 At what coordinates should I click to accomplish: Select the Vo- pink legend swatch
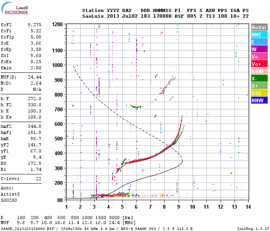(259, 56)
